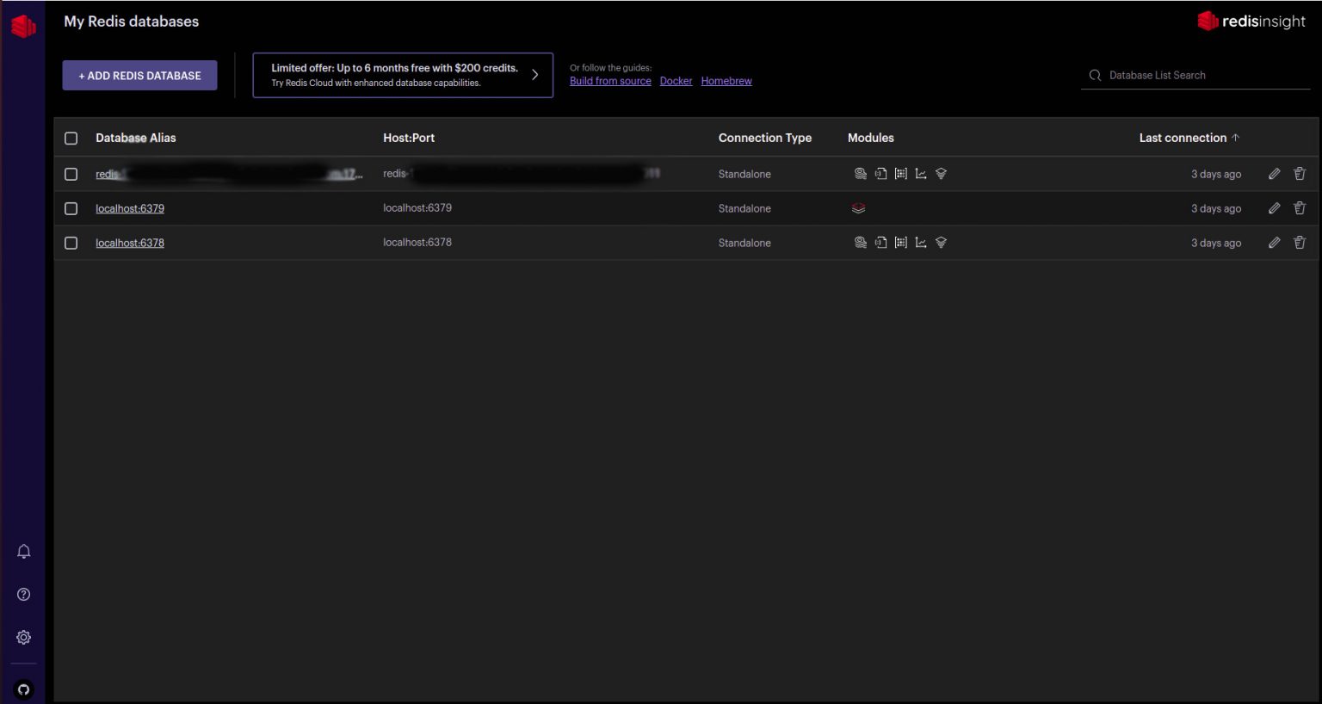
Task: Open the help center question icon
Action: click(24, 595)
